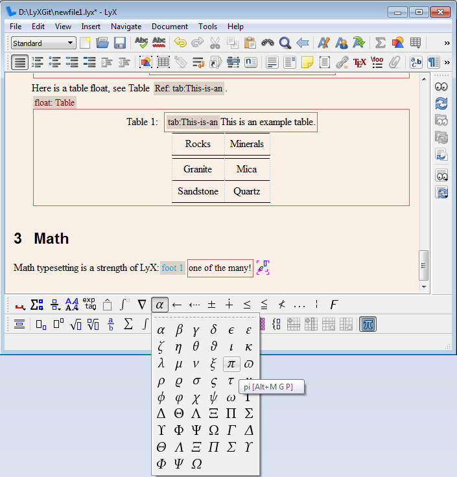The image size is (457, 477).
Task: Open Find and Replace binoculars icon
Action: coord(268,43)
